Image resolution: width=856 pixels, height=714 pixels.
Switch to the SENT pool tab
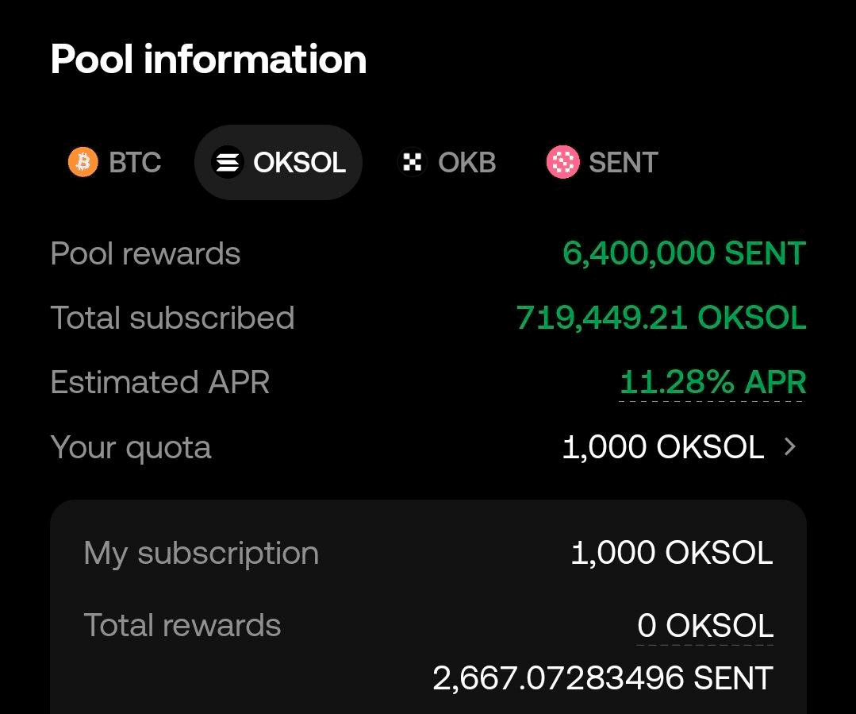pos(602,162)
